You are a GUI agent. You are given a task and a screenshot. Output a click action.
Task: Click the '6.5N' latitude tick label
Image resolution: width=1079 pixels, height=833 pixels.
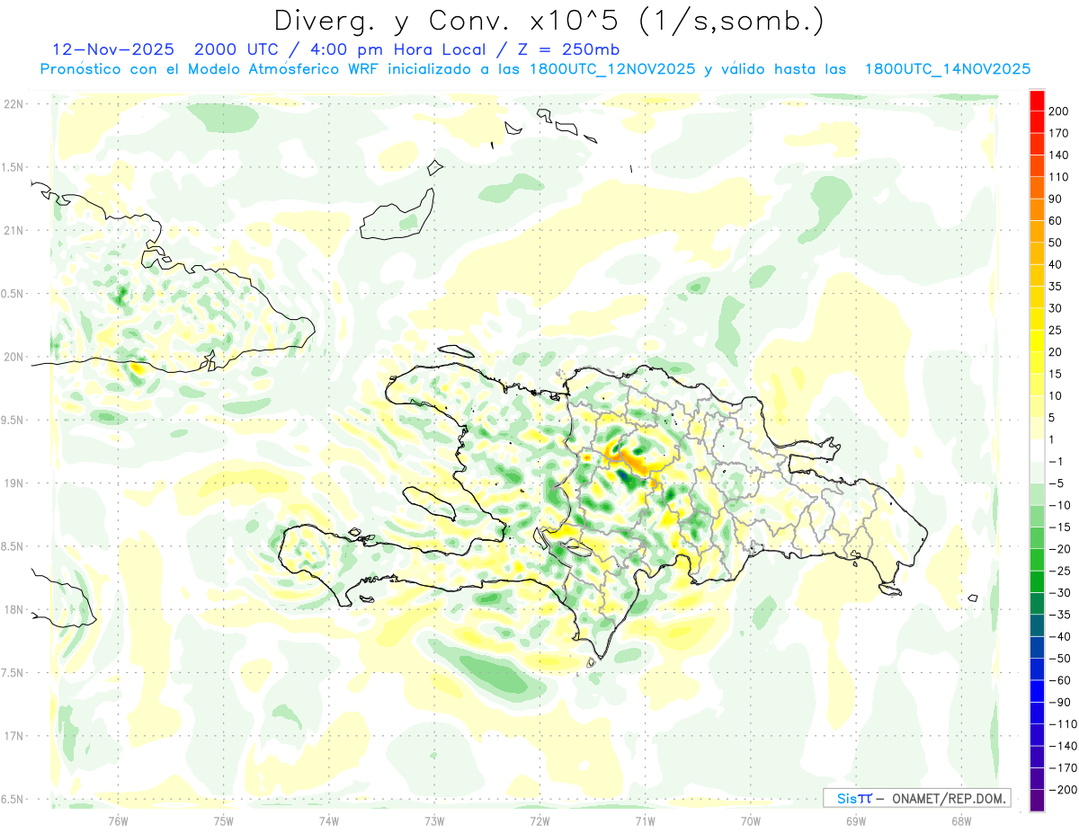(x=13, y=799)
